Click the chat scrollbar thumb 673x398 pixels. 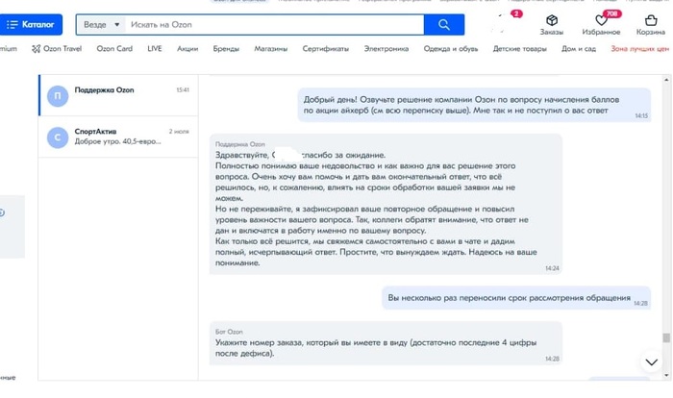pyautogui.click(x=666, y=337)
